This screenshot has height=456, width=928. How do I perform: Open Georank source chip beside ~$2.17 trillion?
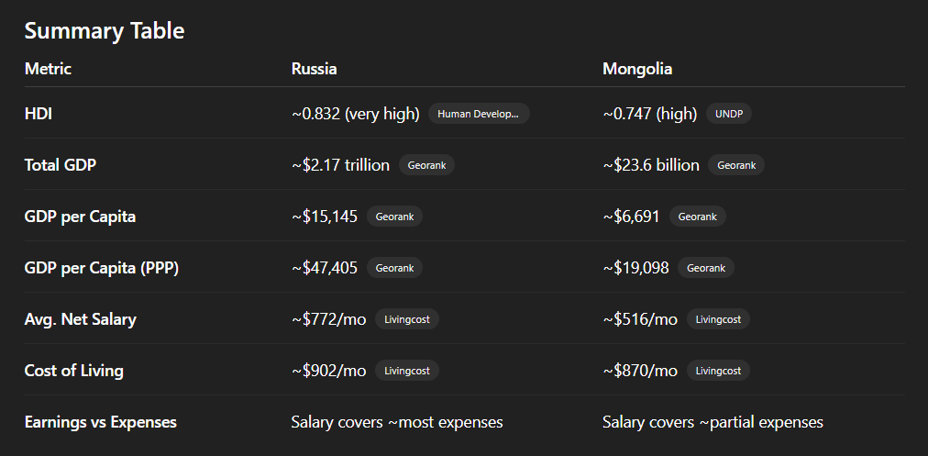coord(426,165)
